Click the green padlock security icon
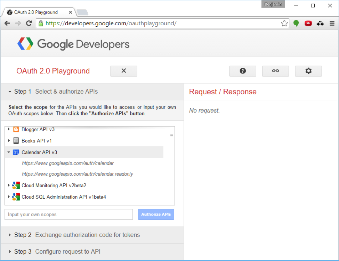The width and height of the screenshot is (339, 261). (41, 23)
